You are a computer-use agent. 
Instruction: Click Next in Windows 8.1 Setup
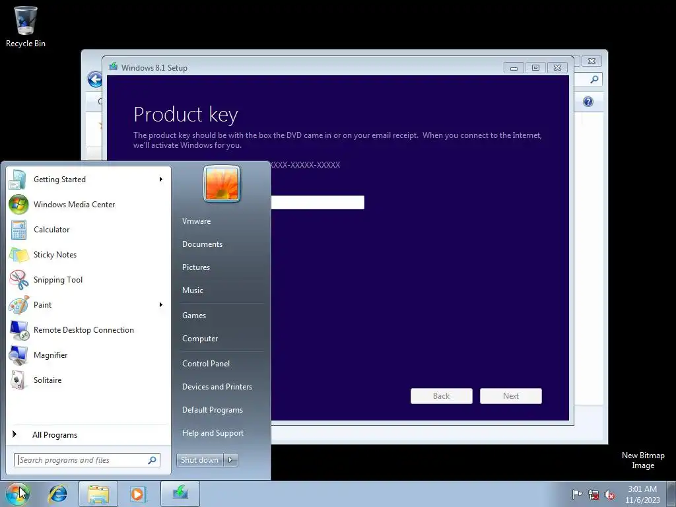coord(511,396)
